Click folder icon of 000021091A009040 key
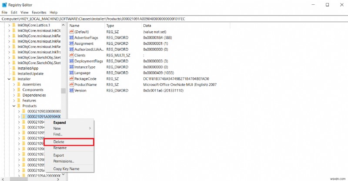Viewport: 348px width, 181px height. pos(24,116)
